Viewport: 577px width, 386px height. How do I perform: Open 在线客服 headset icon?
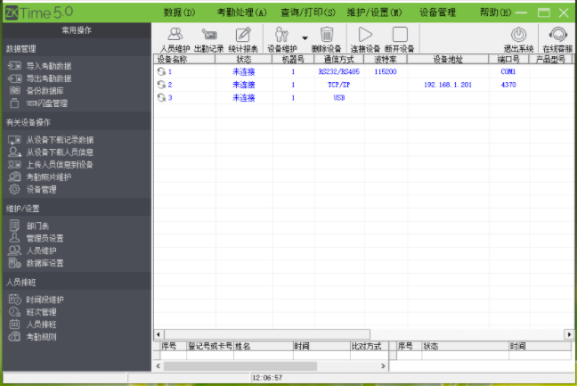point(557,38)
